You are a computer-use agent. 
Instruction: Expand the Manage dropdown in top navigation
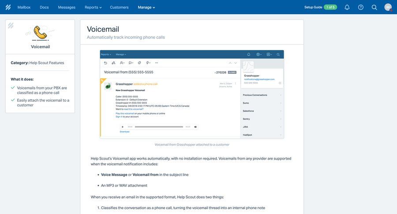click(146, 8)
